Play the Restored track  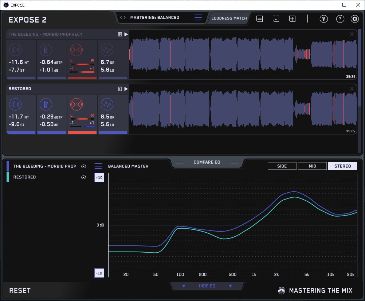pyautogui.click(x=126, y=89)
